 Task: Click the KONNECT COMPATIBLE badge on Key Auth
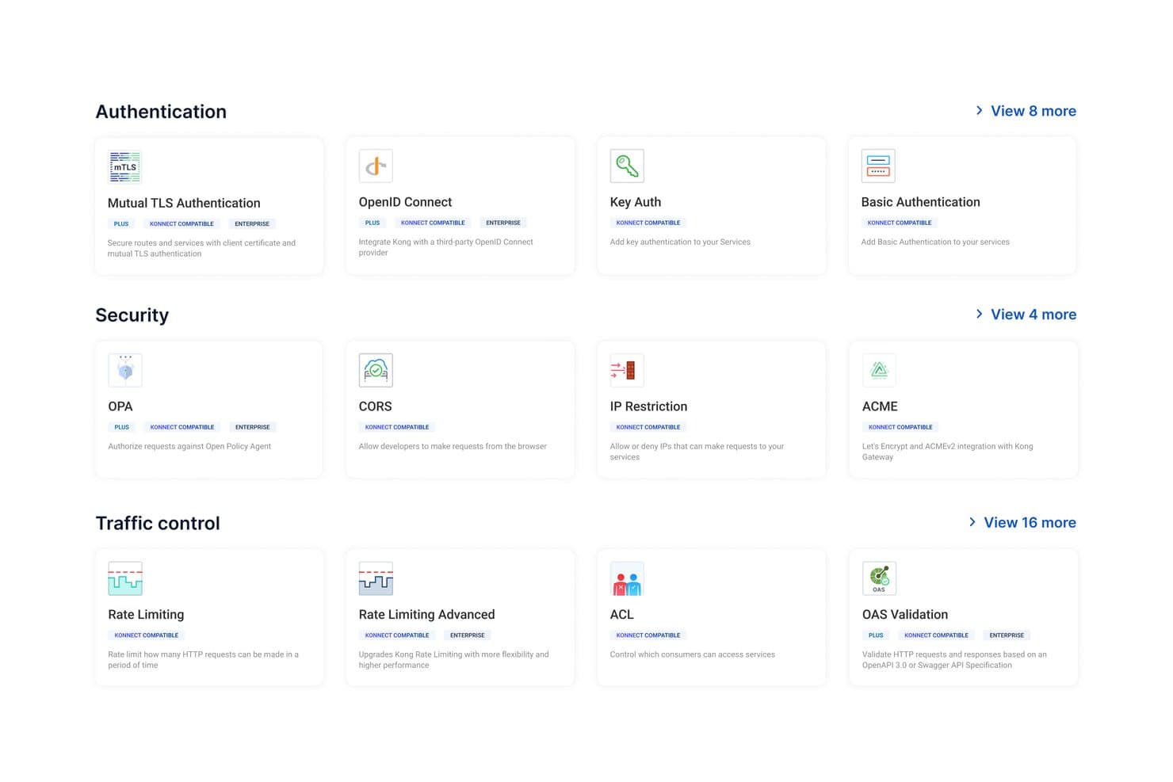point(648,223)
